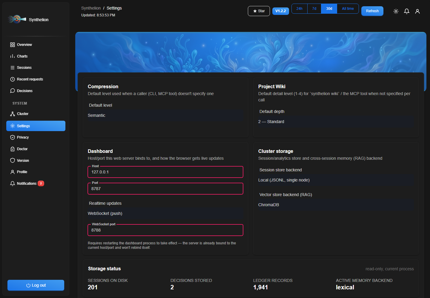430x298 pixels.
Task: Open the Session store backend dropdown
Action: pos(336,180)
